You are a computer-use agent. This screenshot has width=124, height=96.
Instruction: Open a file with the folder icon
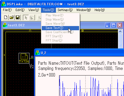pyautogui.click(x=12, y=17)
